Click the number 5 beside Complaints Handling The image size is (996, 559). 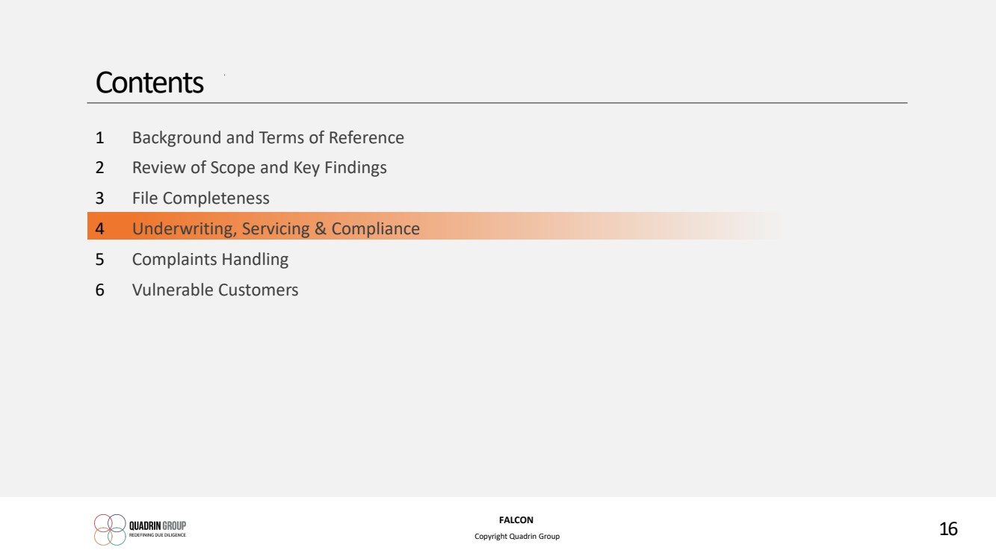coord(99,260)
